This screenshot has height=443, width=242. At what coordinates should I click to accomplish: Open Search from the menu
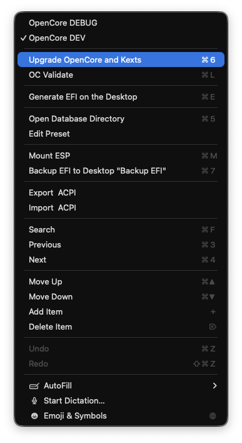(121, 230)
